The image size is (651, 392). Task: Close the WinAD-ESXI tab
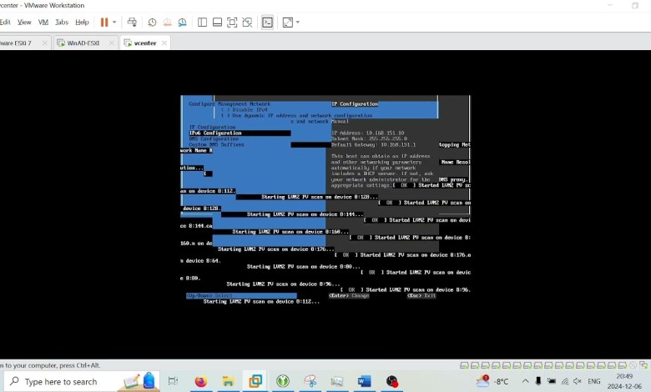coord(111,43)
